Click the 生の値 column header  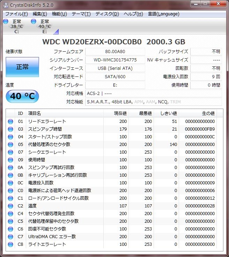tap(198, 113)
